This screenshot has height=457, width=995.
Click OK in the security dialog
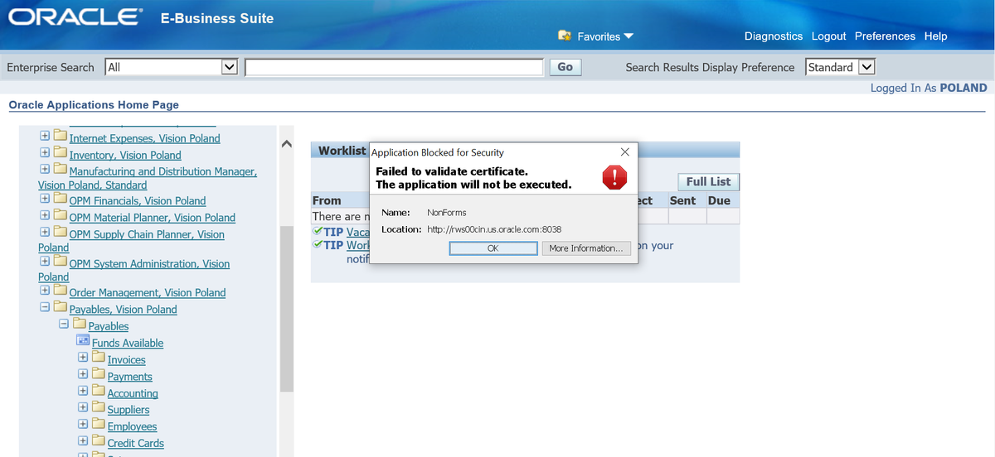tap(493, 248)
